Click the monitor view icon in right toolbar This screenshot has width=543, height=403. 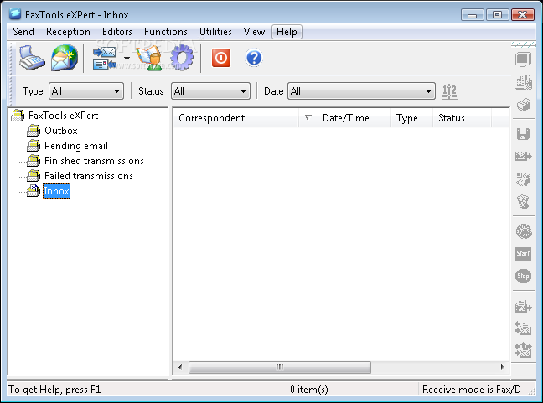pyautogui.click(x=523, y=59)
